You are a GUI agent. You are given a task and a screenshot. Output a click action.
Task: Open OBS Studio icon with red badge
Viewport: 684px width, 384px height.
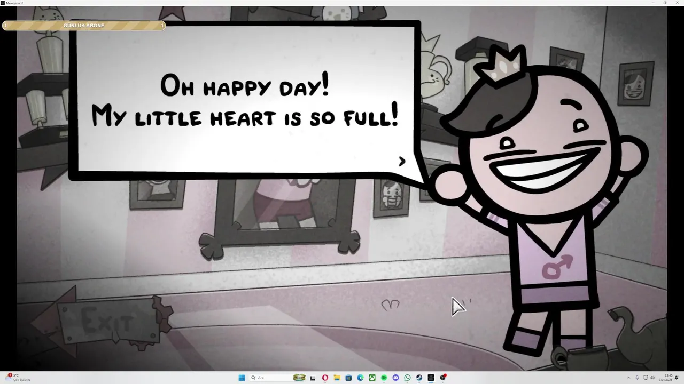(x=443, y=378)
